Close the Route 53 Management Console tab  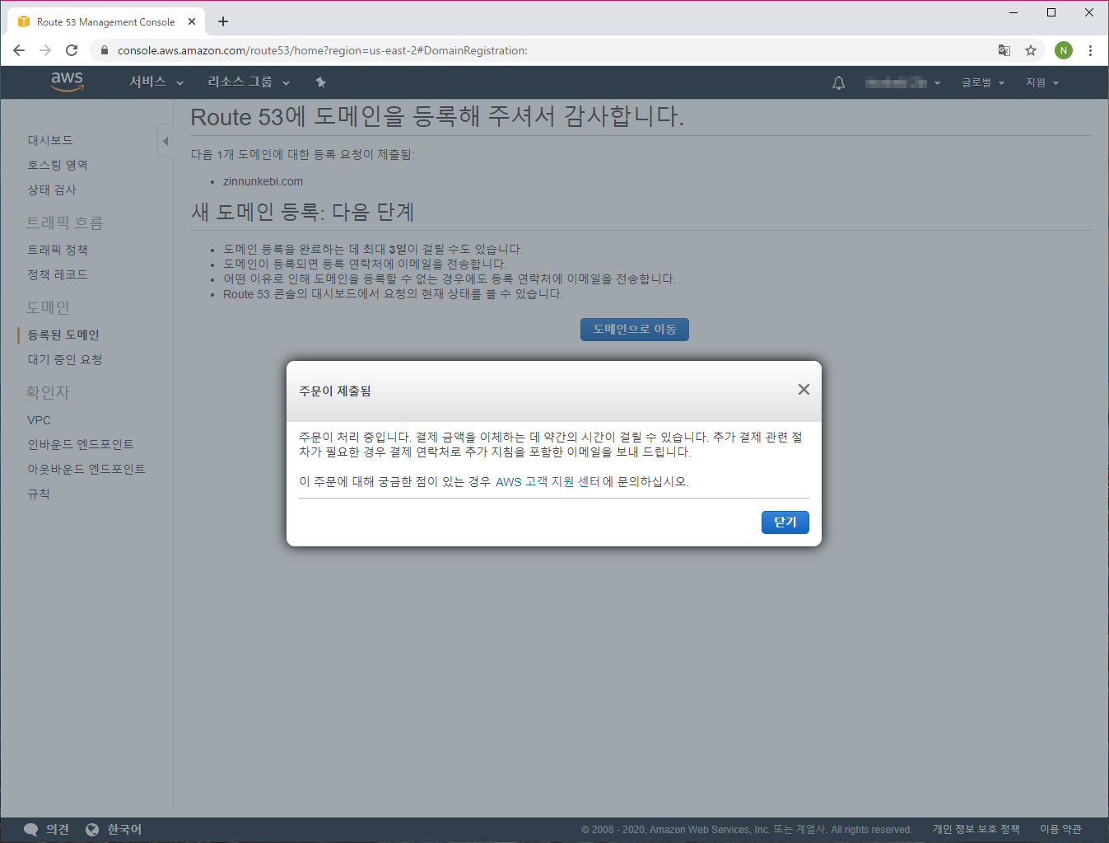pos(192,21)
